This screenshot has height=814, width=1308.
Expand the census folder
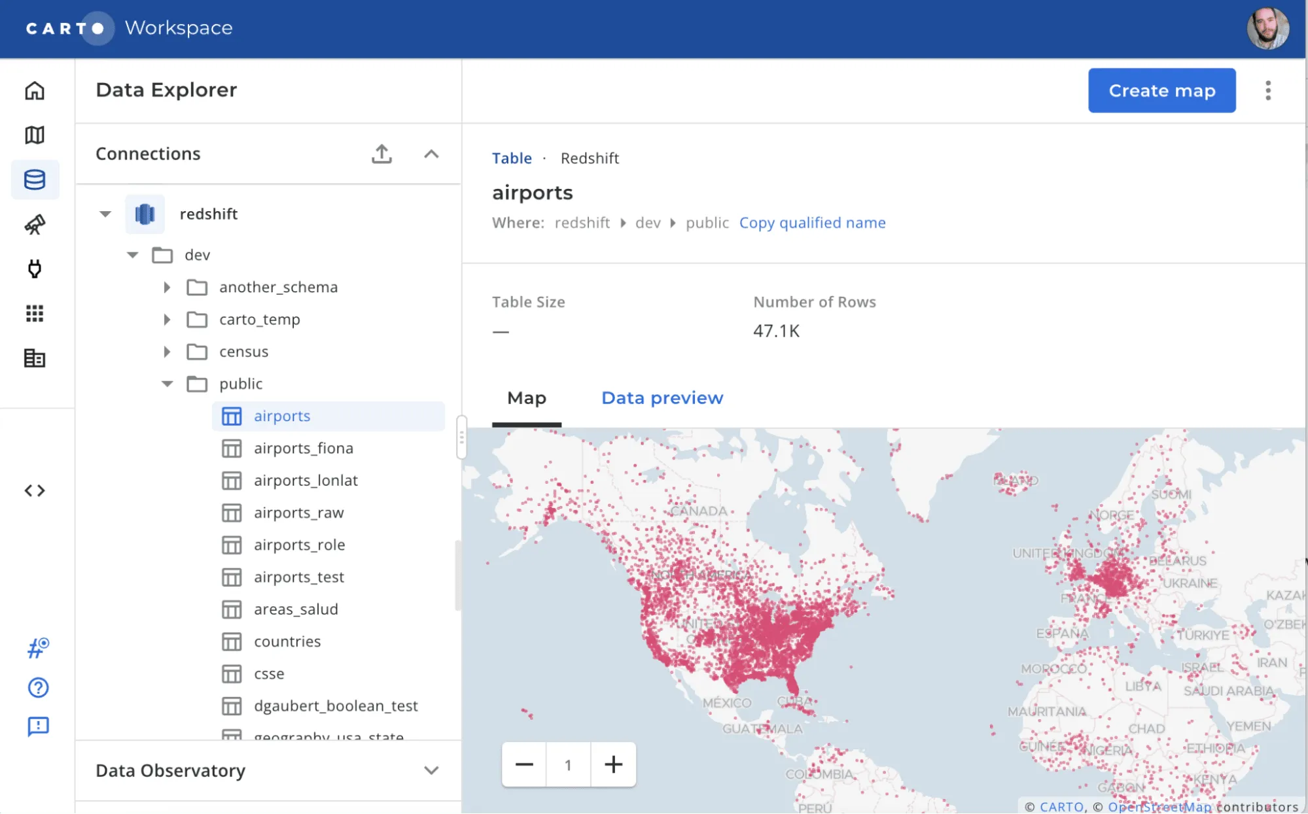[167, 351]
